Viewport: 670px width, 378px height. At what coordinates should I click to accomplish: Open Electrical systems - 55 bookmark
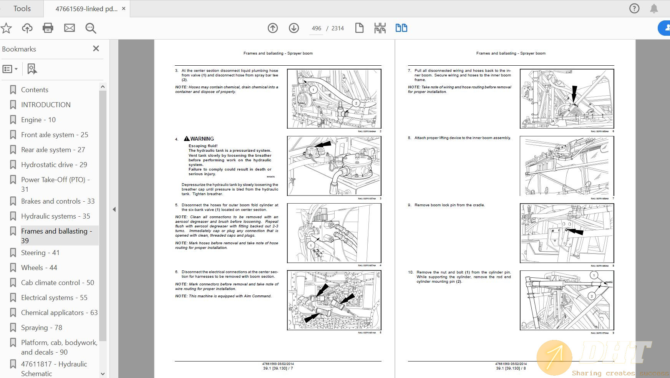(x=54, y=298)
